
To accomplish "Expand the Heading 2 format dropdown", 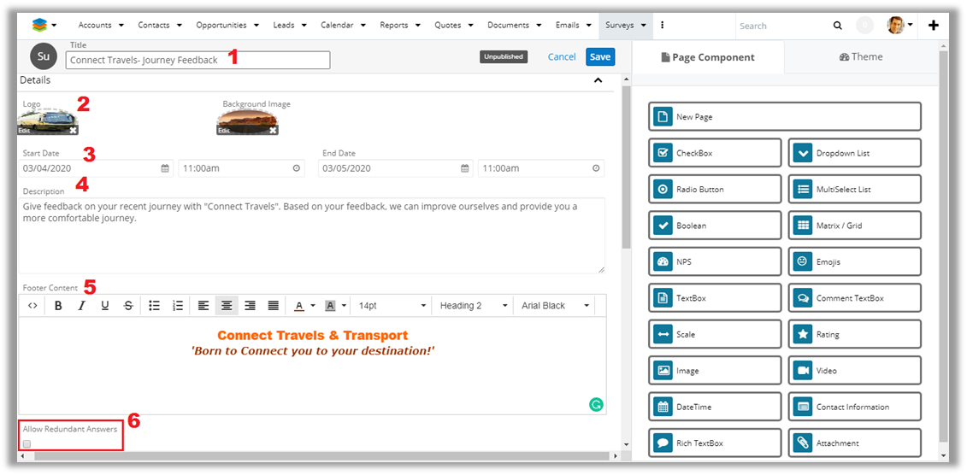I will 474,306.
